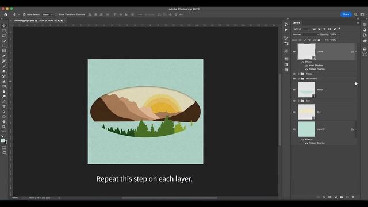This screenshot has height=207, width=368.
Task: Open the Actions panel play icon
Action: click(286, 30)
